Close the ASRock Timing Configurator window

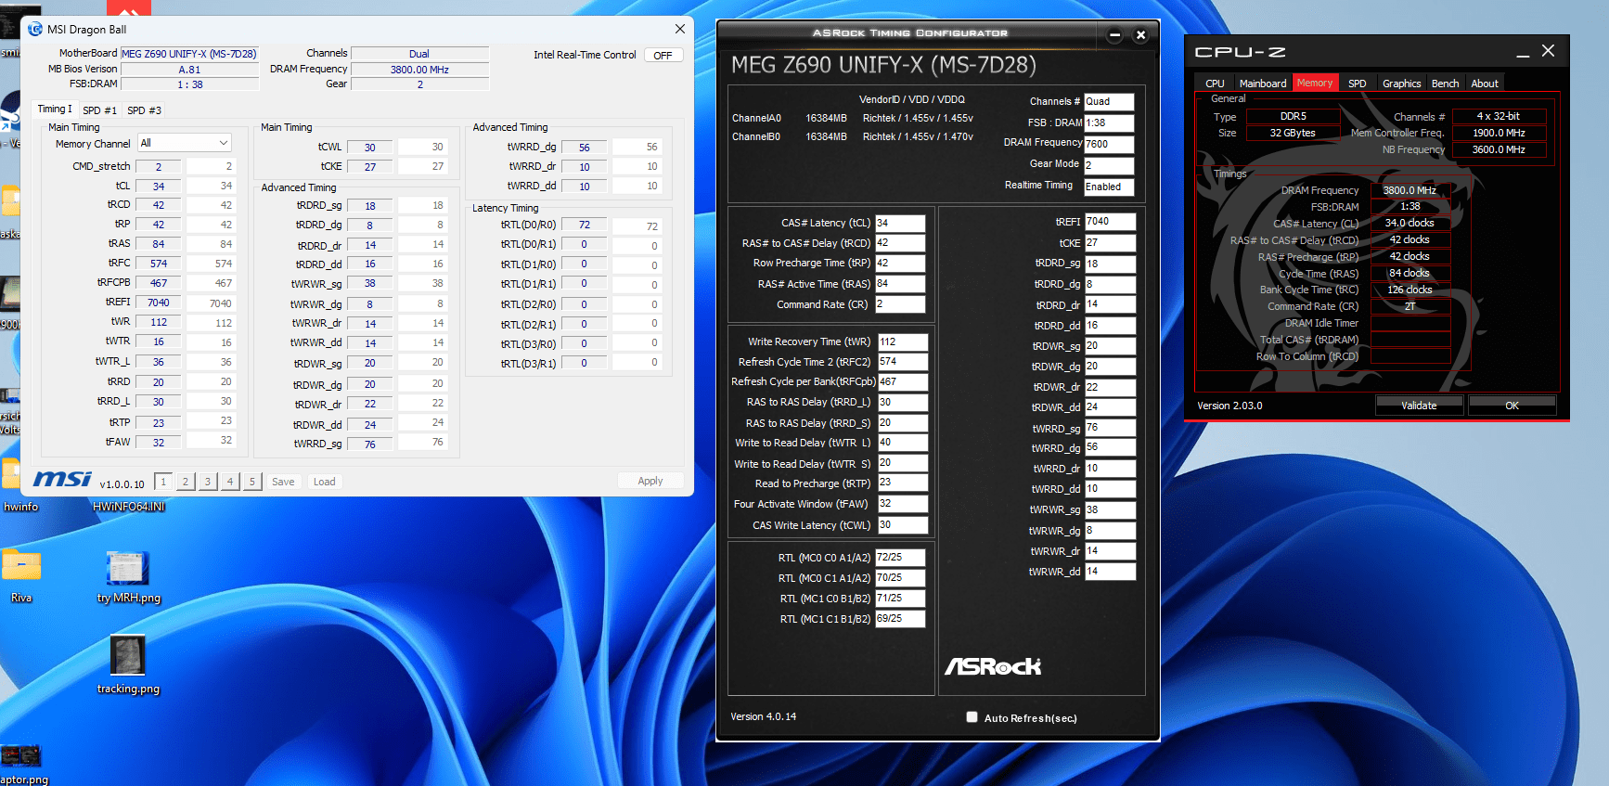(1140, 35)
